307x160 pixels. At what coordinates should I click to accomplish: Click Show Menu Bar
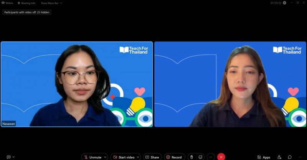(51, 3)
